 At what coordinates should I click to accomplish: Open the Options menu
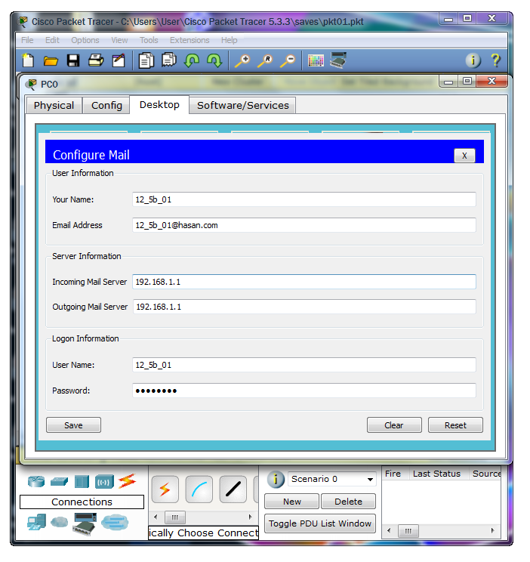85,40
